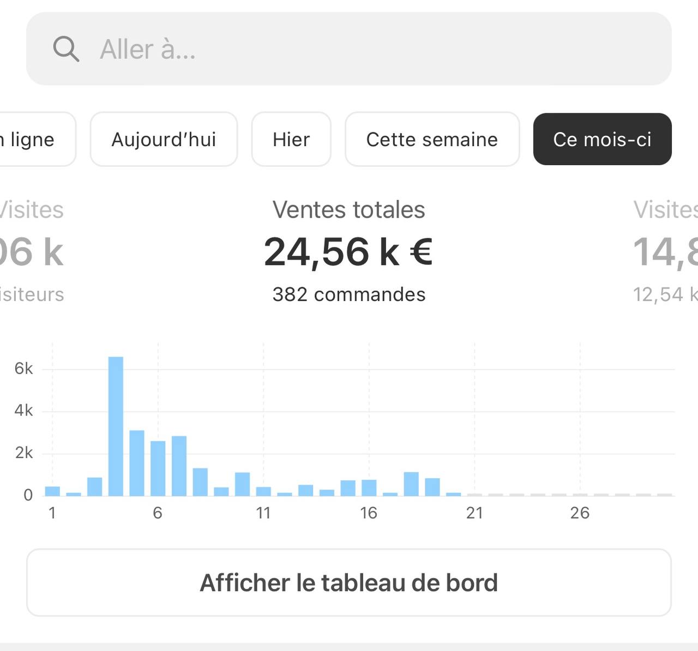
Task: Tap the Visites card at left edge
Action: tap(32, 251)
